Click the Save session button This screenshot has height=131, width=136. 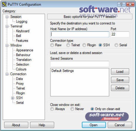tap(120, 80)
